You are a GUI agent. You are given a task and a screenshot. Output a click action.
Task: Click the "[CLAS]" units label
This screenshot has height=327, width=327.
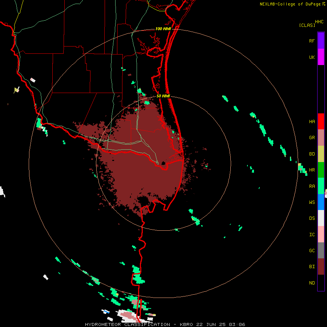pos(307,25)
